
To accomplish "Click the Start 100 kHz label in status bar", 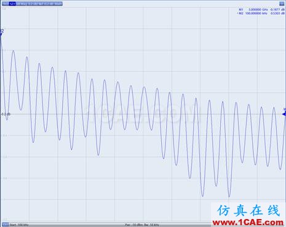I will 19,225.
